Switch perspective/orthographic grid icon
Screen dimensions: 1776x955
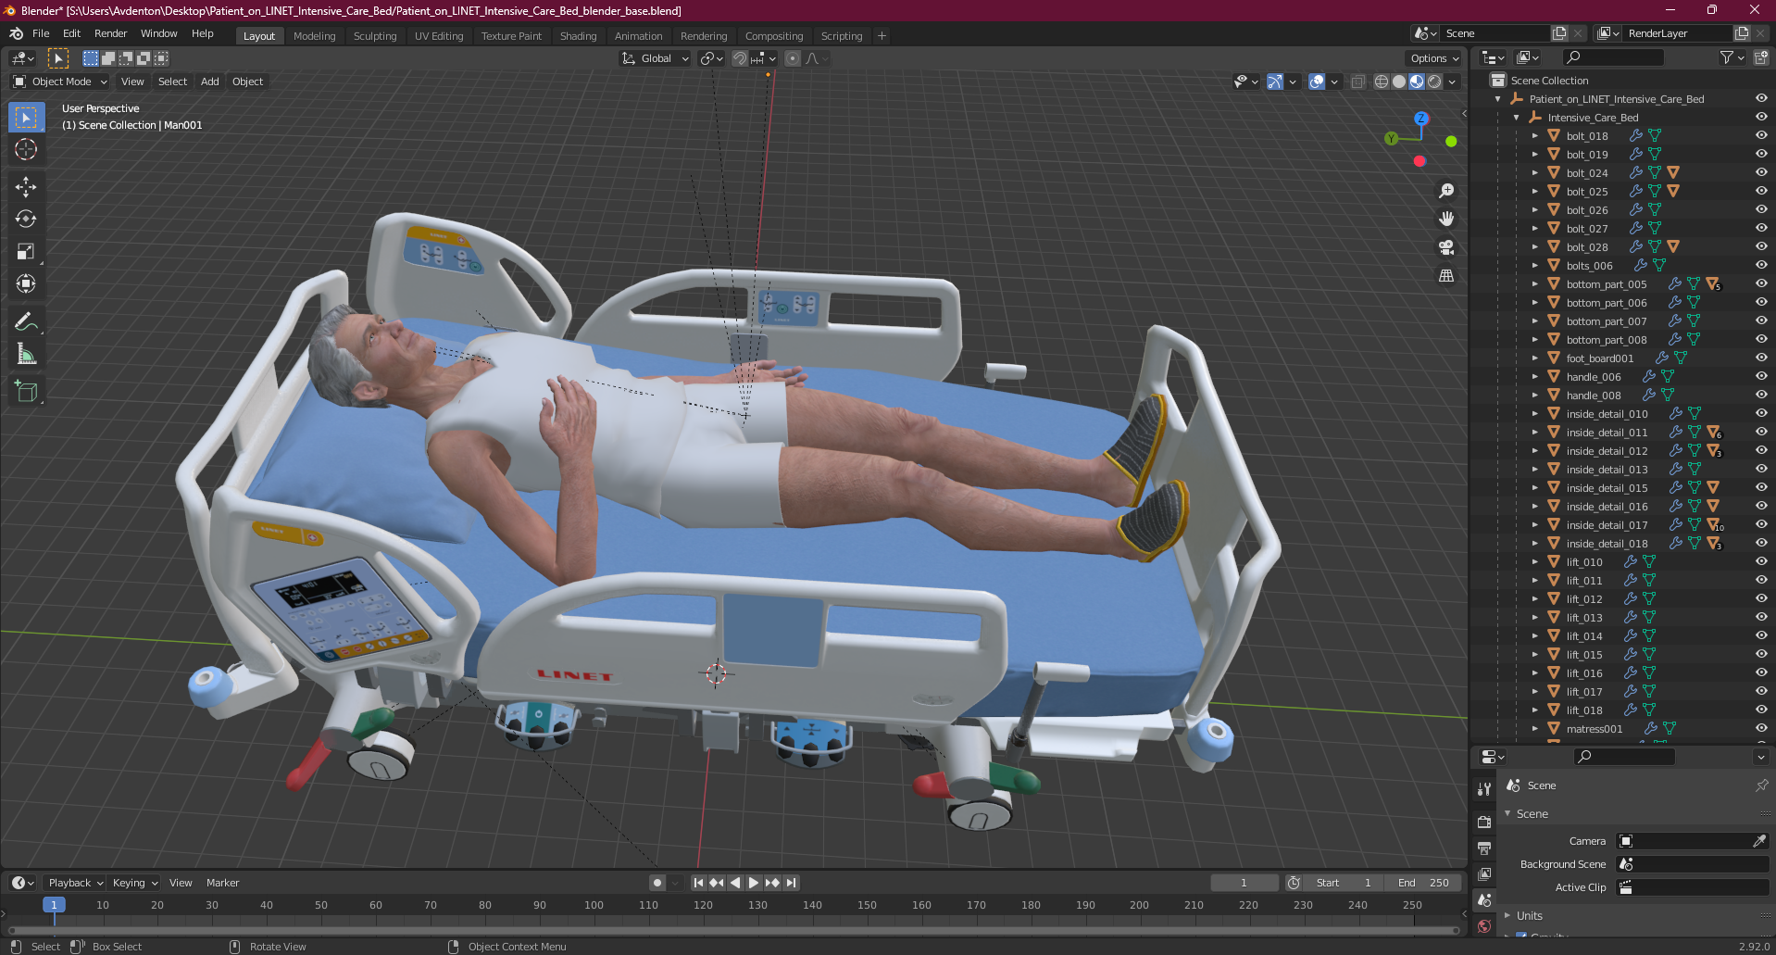click(1446, 276)
